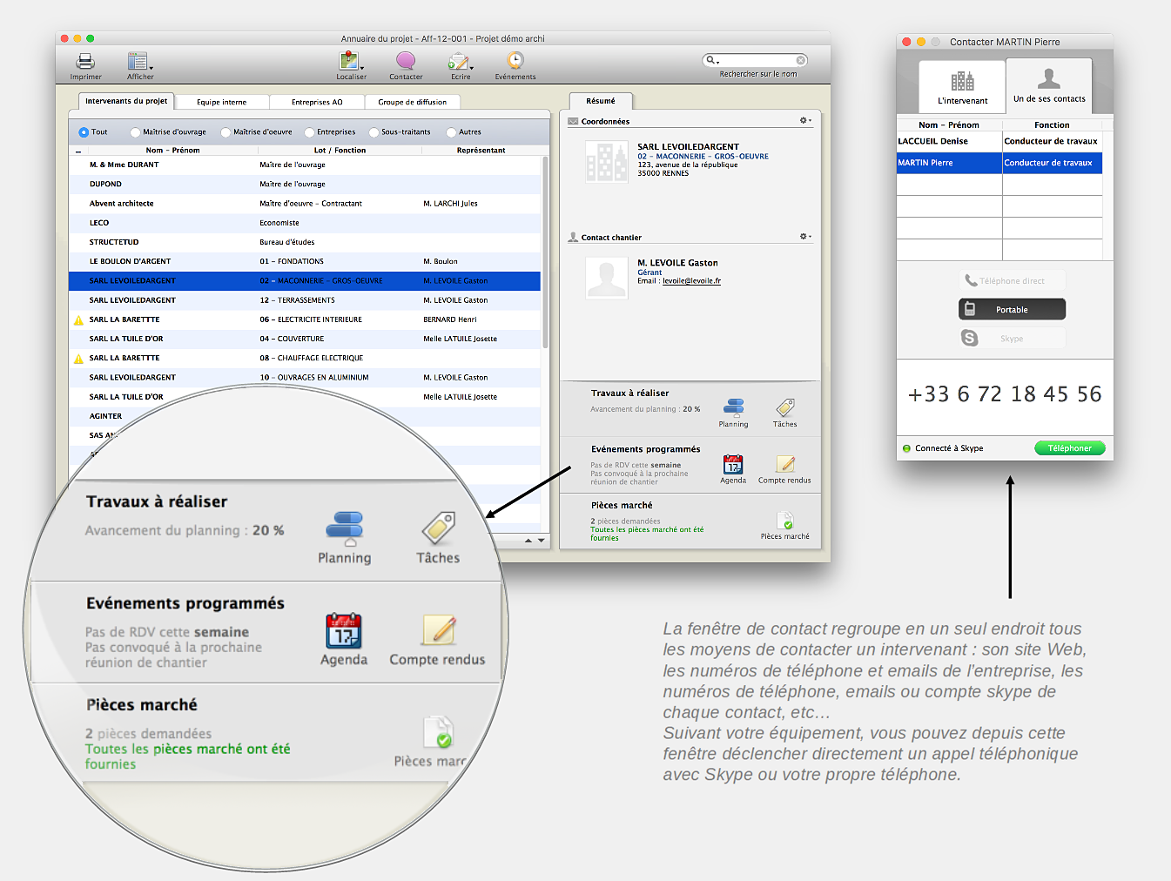Image resolution: width=1171 pixels, height=881 pixels.
Task: Click the Ecrire pencil icon
Action: coord(458,61)
